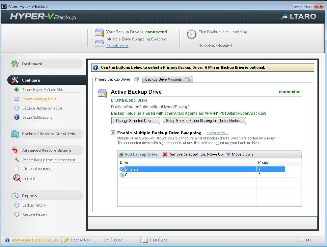Open Setup Notifications page
Image resolution: width=327 pixels, height=247 pixels.
(37, 117)
